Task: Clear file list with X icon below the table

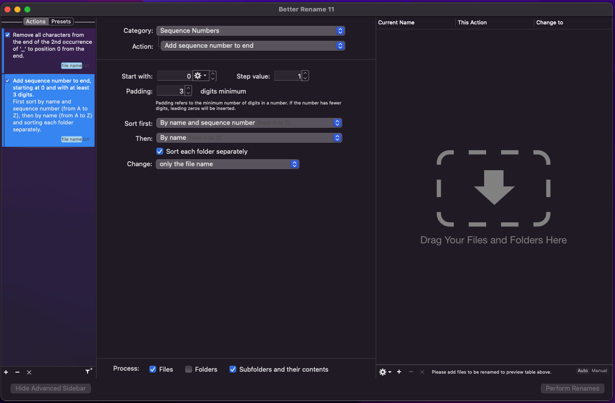Action: coord(422,372)
